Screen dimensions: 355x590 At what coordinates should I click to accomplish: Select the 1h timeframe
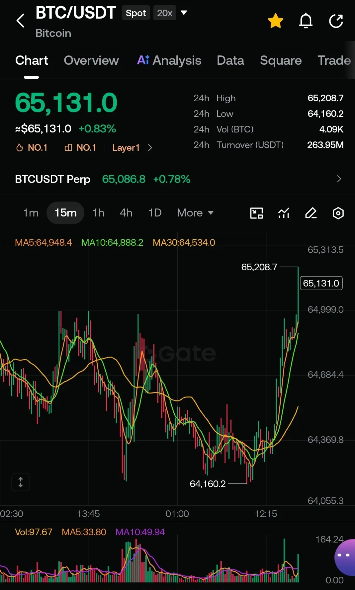(x=99, y=212)
